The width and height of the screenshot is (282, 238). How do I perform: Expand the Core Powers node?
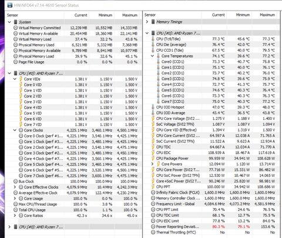pos(152,164)
